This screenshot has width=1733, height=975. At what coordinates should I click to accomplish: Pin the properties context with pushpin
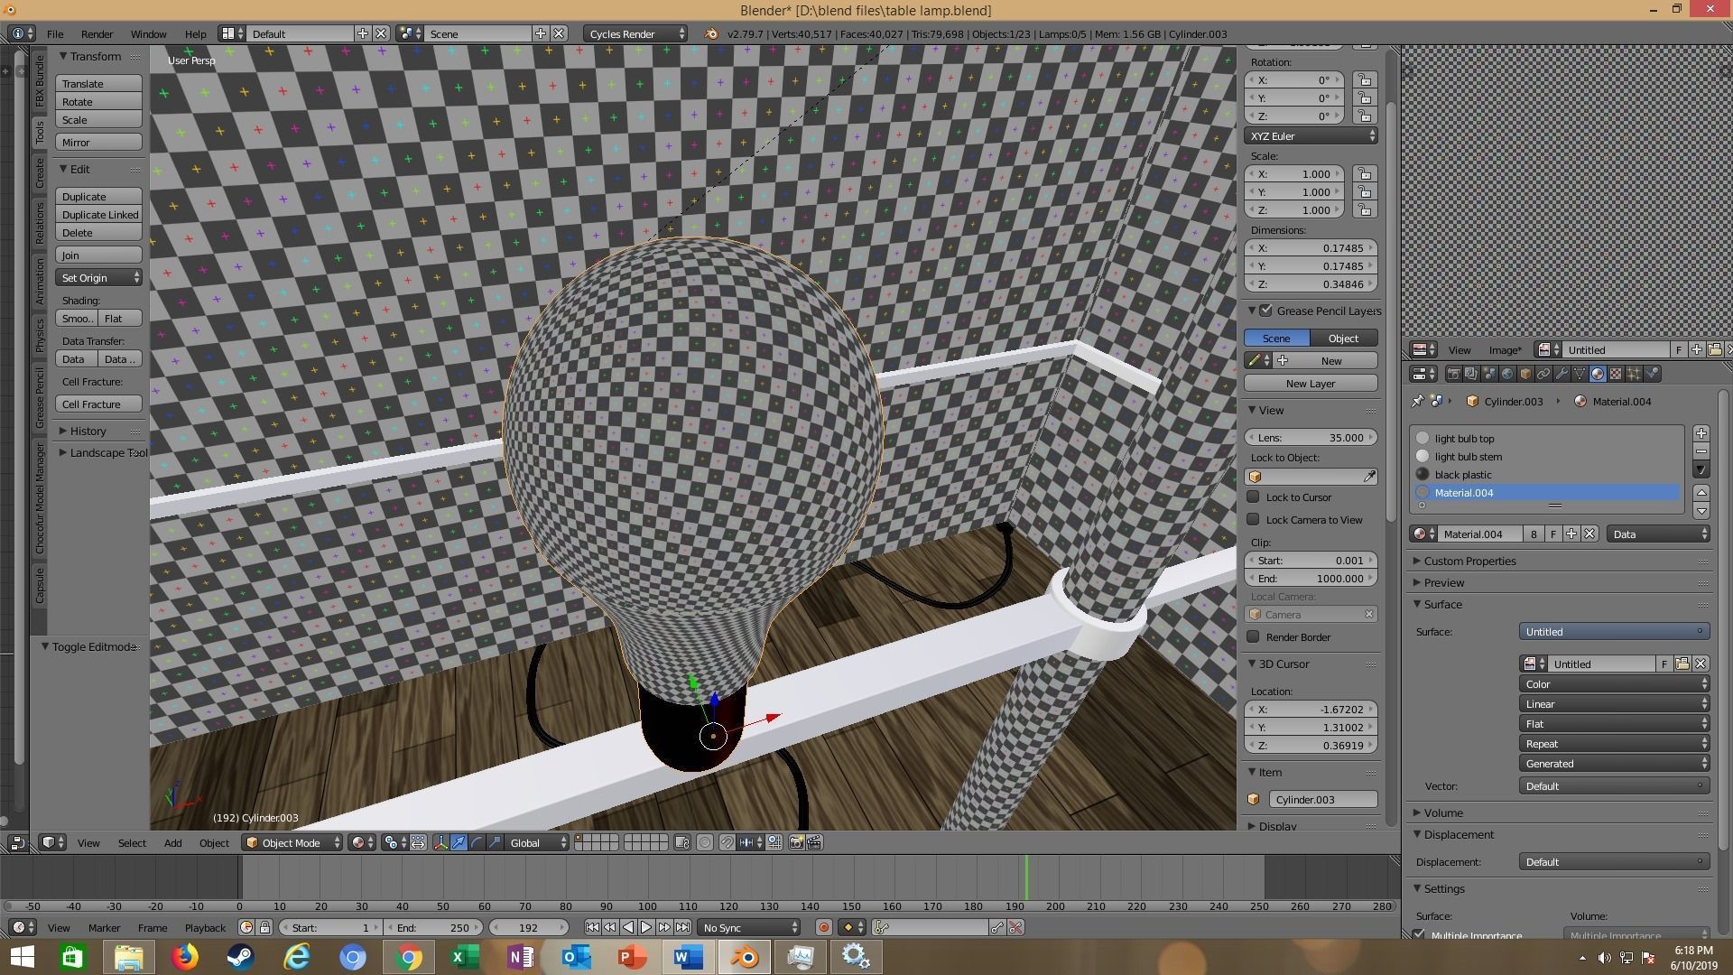[1417, 402]
